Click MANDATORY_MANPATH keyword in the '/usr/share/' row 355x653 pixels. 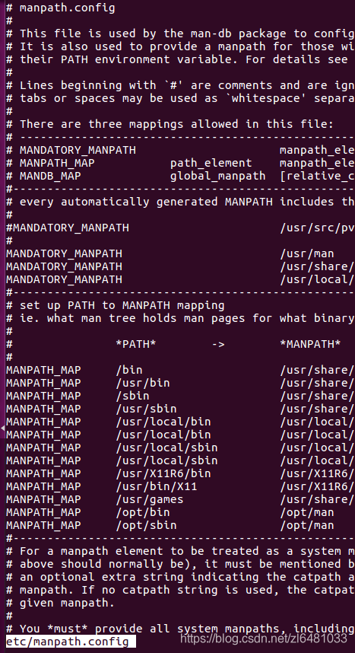click(x=64, y=266)
